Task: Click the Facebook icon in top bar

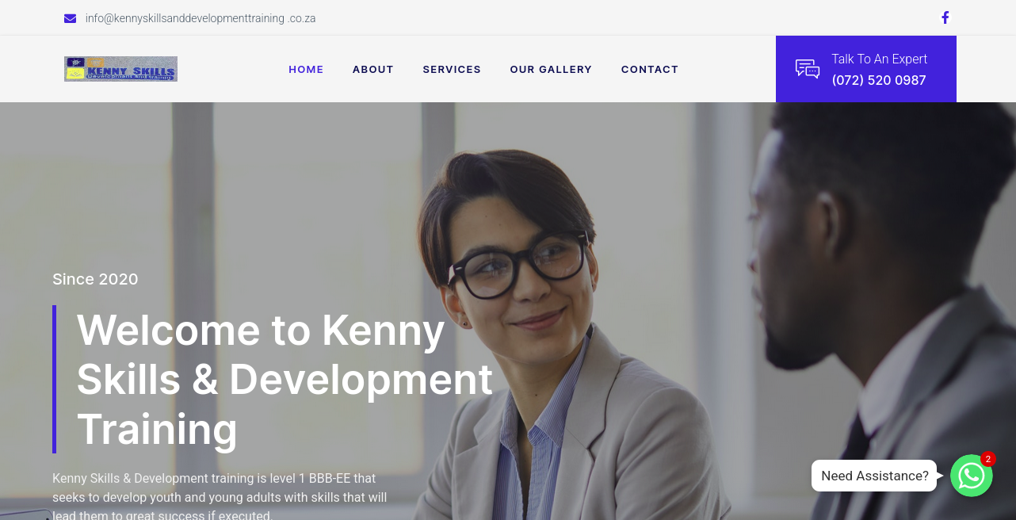Action: pyautogui.click(x=945, y=17)
